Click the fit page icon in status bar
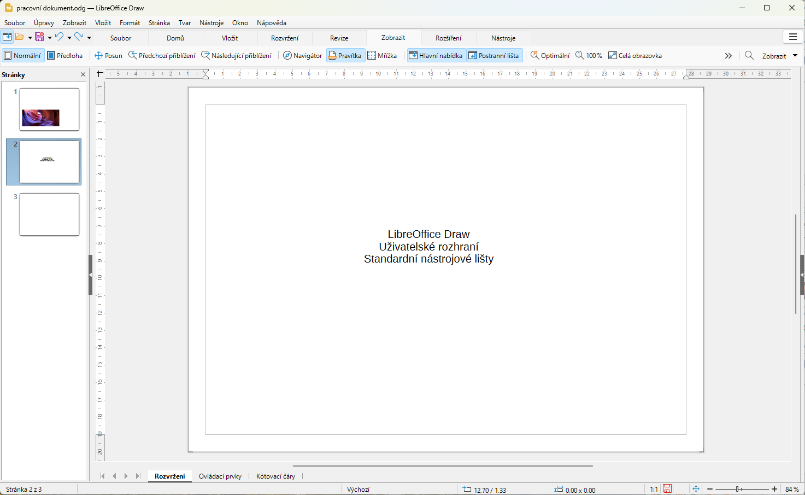Screen dimensions: 805x495 pyautogui.click(x=696, y=489)
